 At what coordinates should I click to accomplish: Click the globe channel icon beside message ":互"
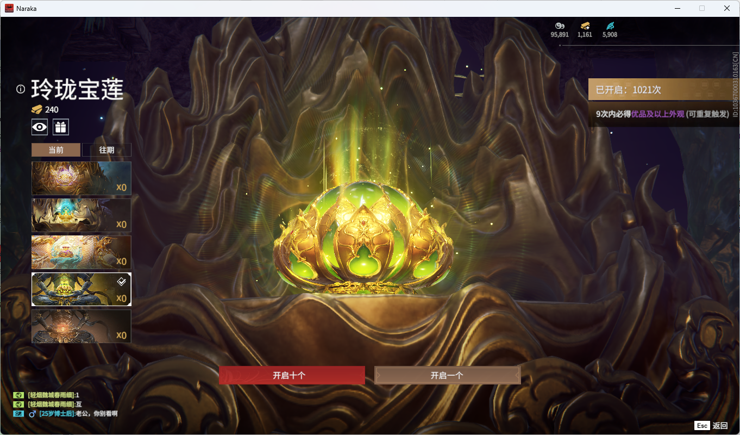click(18, 404)
